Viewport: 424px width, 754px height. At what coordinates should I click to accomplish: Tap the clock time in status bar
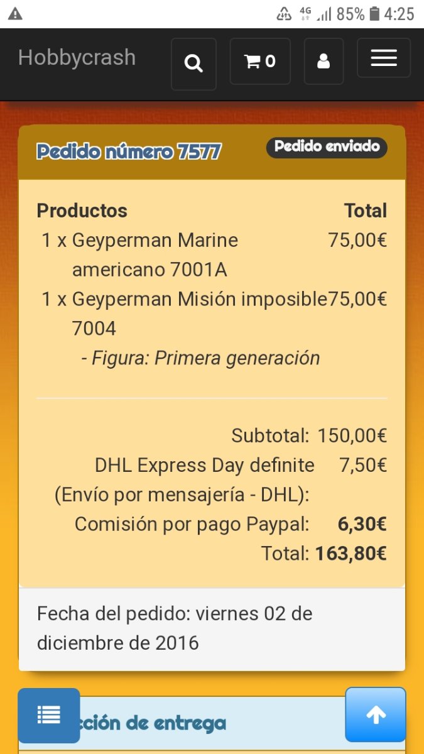coord(399,14)
